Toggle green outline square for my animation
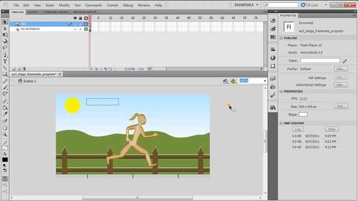Image resolution: width=358 pixels, height=201 pixels. 86,29
